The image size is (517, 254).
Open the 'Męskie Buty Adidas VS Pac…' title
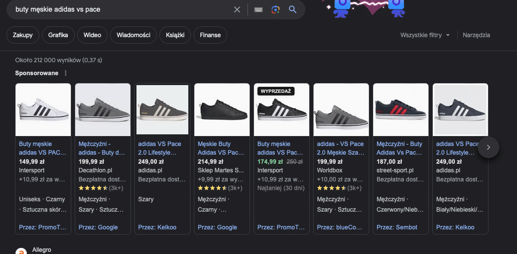tap(221, 149)
